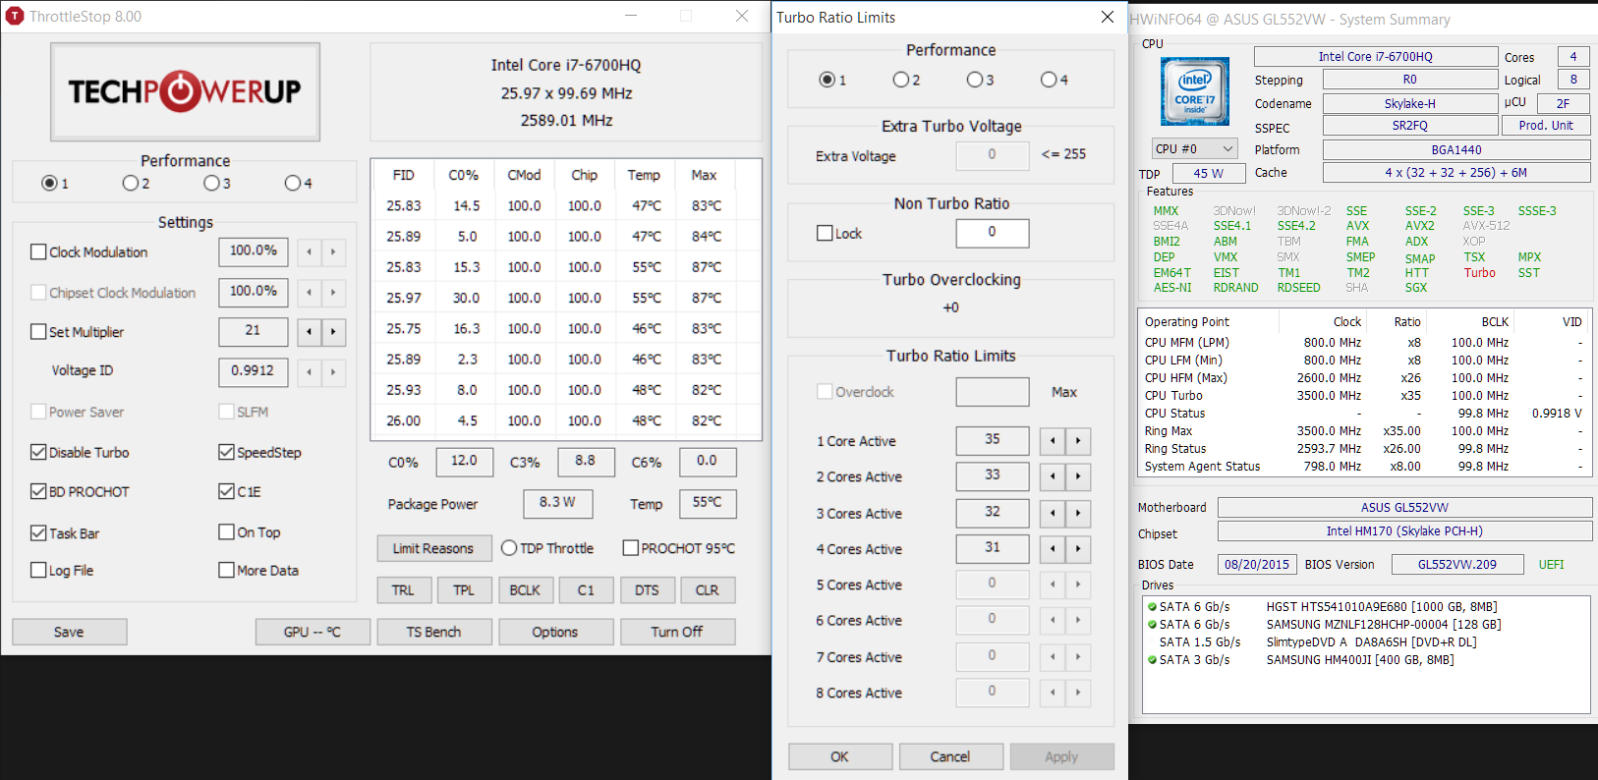The image size is (1598, 780).
Task: Open the TRL window button
Action: (403, 590)
